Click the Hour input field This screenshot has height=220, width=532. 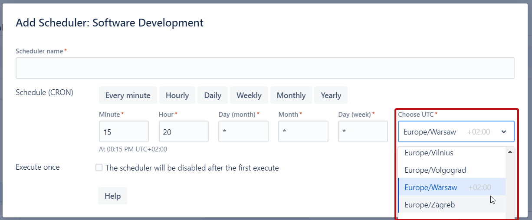point(184,131)
